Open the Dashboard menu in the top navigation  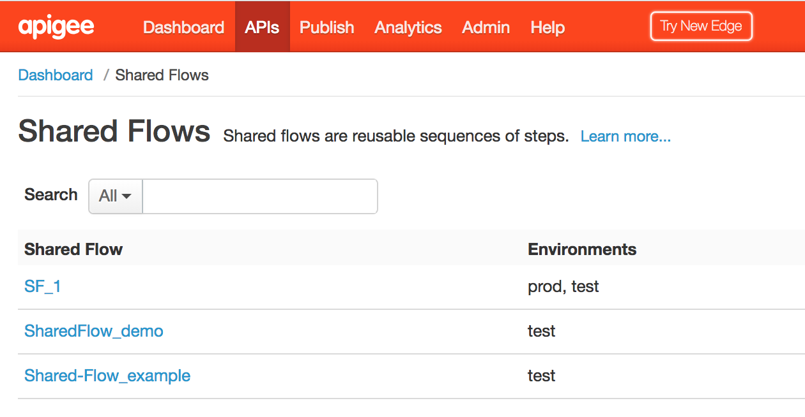coord(183,27)
